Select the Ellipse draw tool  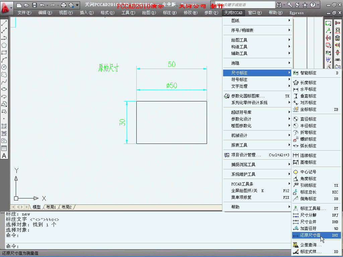tap(4, 89)
